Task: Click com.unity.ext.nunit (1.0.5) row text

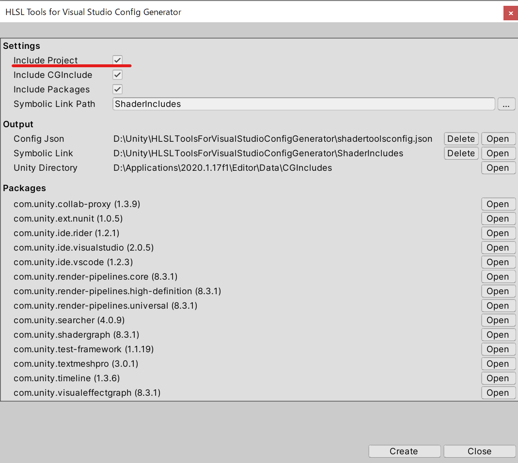Action: [68, 219]
